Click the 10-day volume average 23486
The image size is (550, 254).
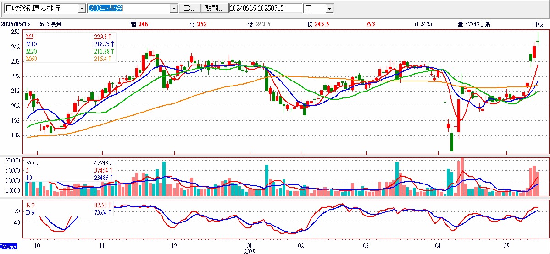click(x=100, y=178)
